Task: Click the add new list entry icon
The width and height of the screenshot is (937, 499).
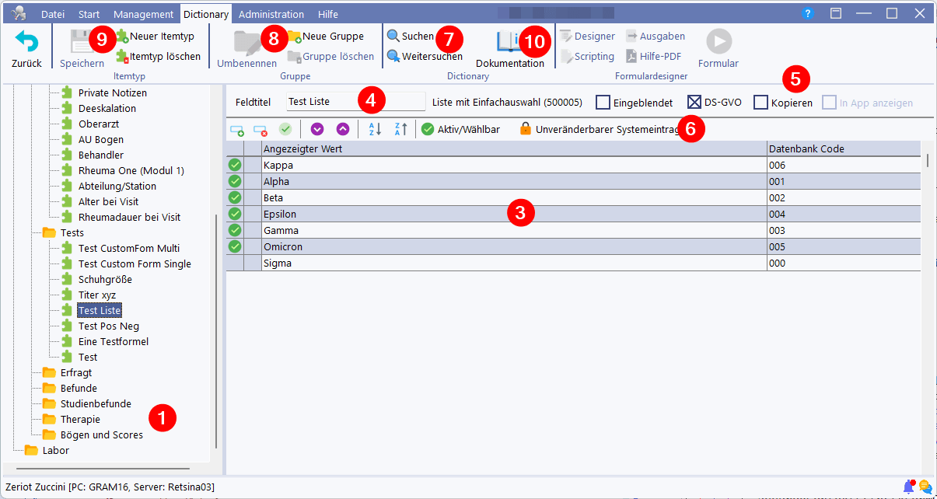Action: tap(237, 129)
